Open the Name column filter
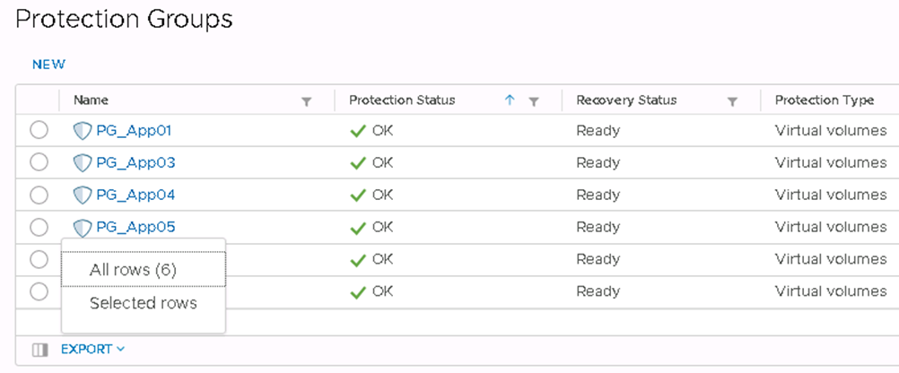Screen dimensions: 899x373 306,101
